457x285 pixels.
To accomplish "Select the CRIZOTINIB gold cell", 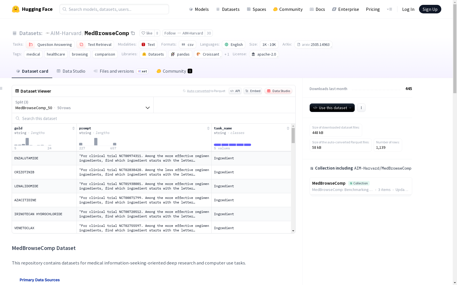I will [x=44, y=172].
